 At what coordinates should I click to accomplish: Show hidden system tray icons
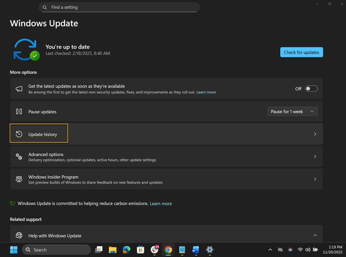[270, 250]
